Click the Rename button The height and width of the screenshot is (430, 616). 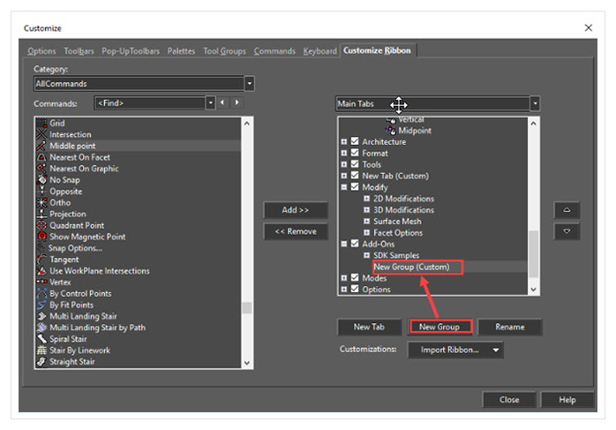coord(510,327)
